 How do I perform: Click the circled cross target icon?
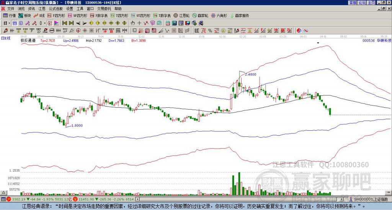coord(78,31)
